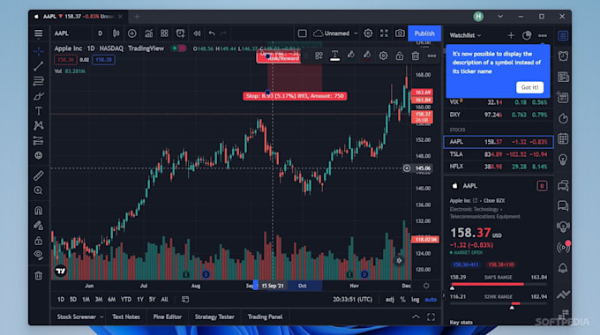Open the indicator templates grid
This screenshot has width=600, height=335.
[x=164, y=33]
